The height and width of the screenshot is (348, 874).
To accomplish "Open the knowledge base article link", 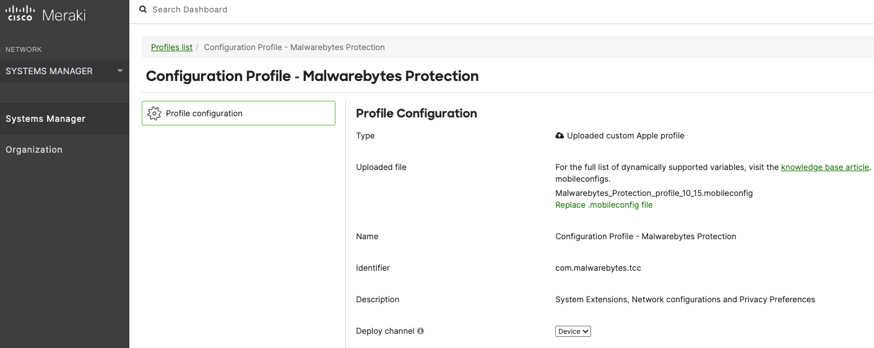I will pos(825,167).
